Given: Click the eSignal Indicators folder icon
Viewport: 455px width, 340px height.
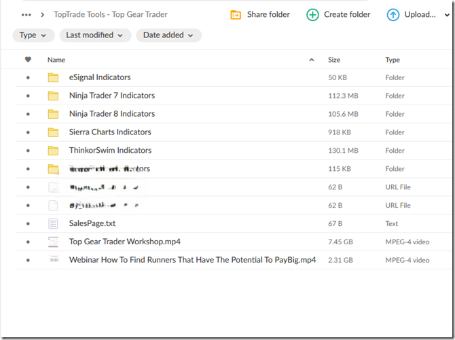Looking at the screenshot, I should [x=54, y=77].
